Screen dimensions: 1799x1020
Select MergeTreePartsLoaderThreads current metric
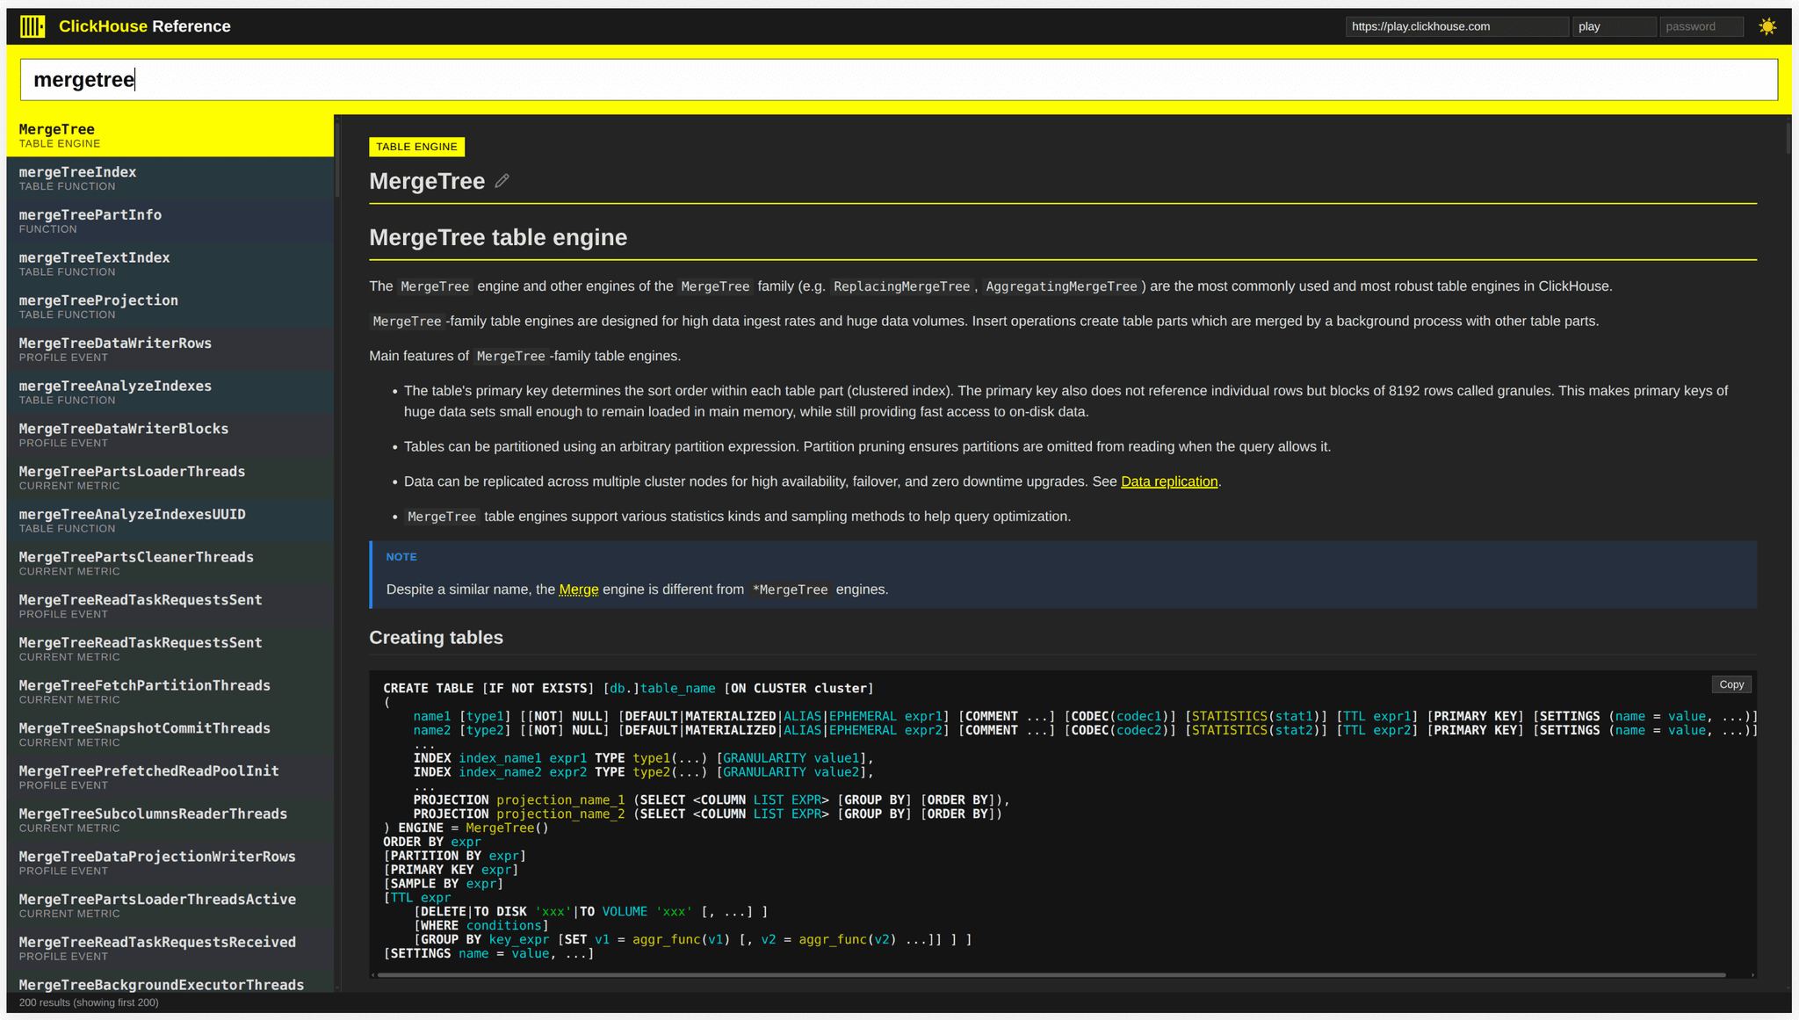170,478
